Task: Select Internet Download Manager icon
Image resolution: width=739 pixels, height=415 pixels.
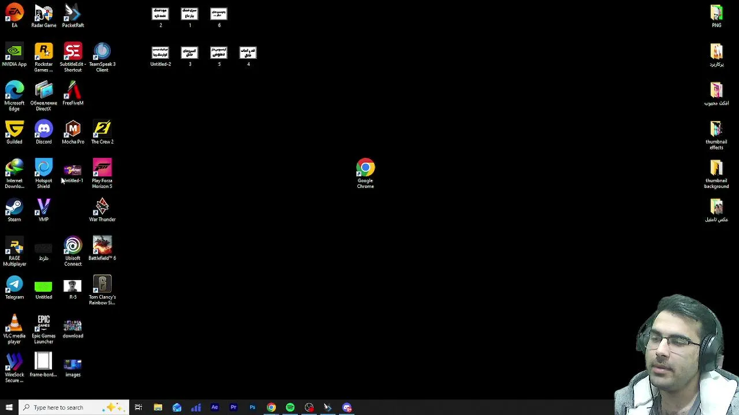Action: click(14, 173)
